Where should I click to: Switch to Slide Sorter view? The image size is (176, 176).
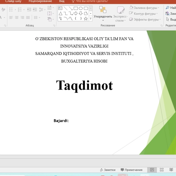162,170
